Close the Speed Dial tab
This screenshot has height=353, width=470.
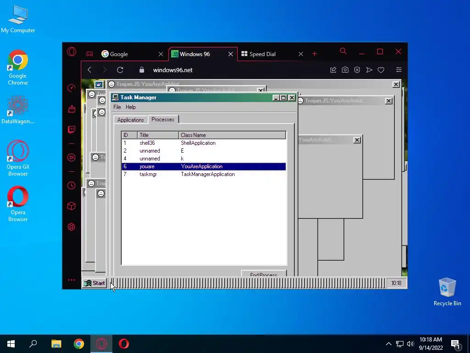(x=301, y=54)
